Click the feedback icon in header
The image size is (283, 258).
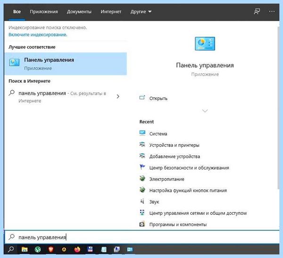click(x=257, y=11)
